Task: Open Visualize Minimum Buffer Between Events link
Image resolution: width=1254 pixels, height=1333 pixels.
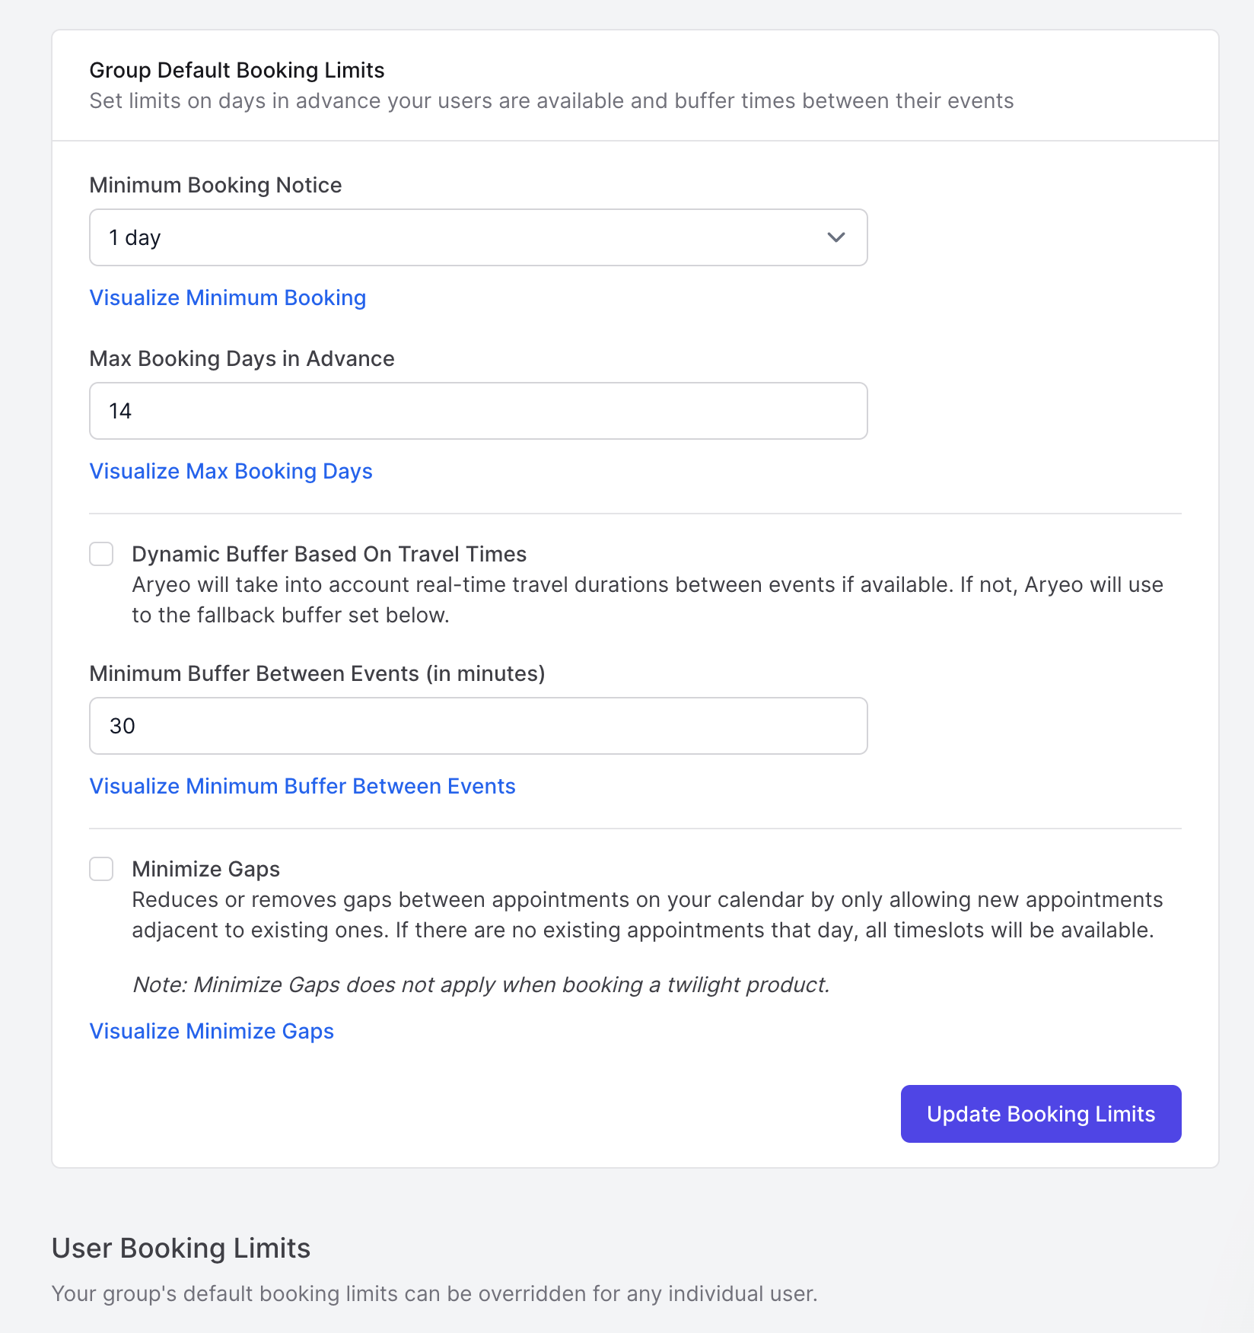Action: 302,786
